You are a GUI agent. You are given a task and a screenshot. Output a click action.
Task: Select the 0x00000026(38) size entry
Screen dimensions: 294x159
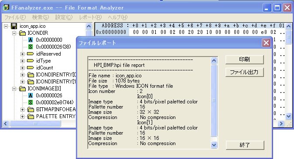(54, 47)
